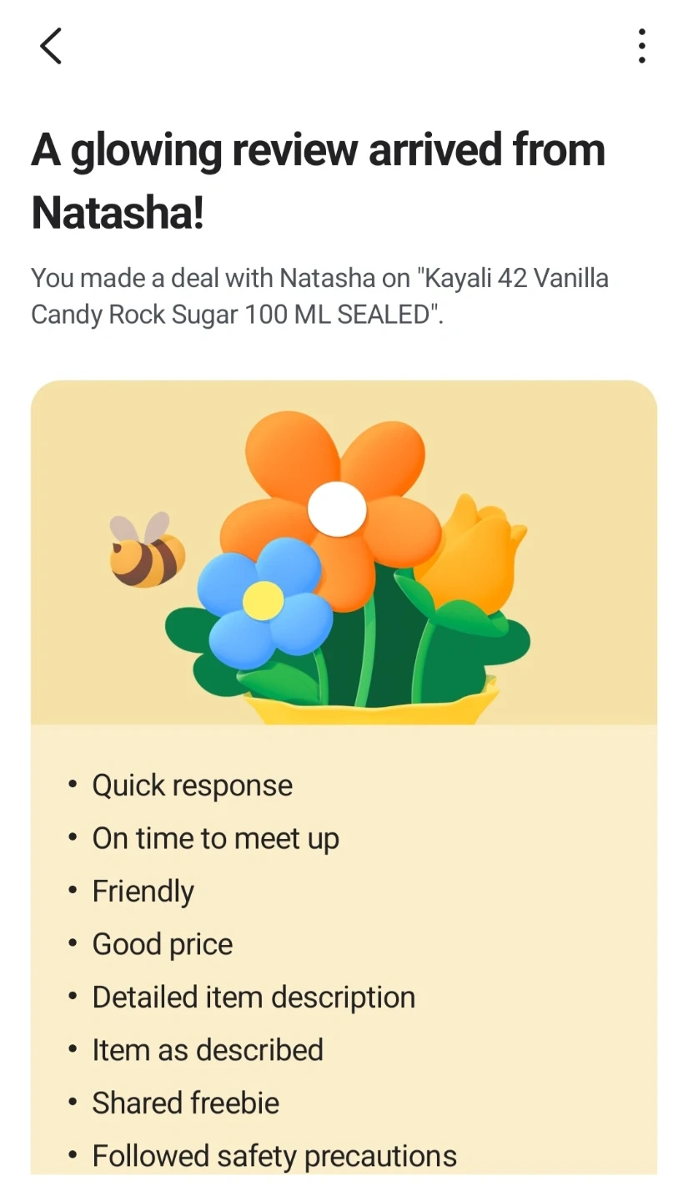The image size is (688, 1202).
Task: Tap the "Friendly" compliment
Action: click(x=143, y=891)
